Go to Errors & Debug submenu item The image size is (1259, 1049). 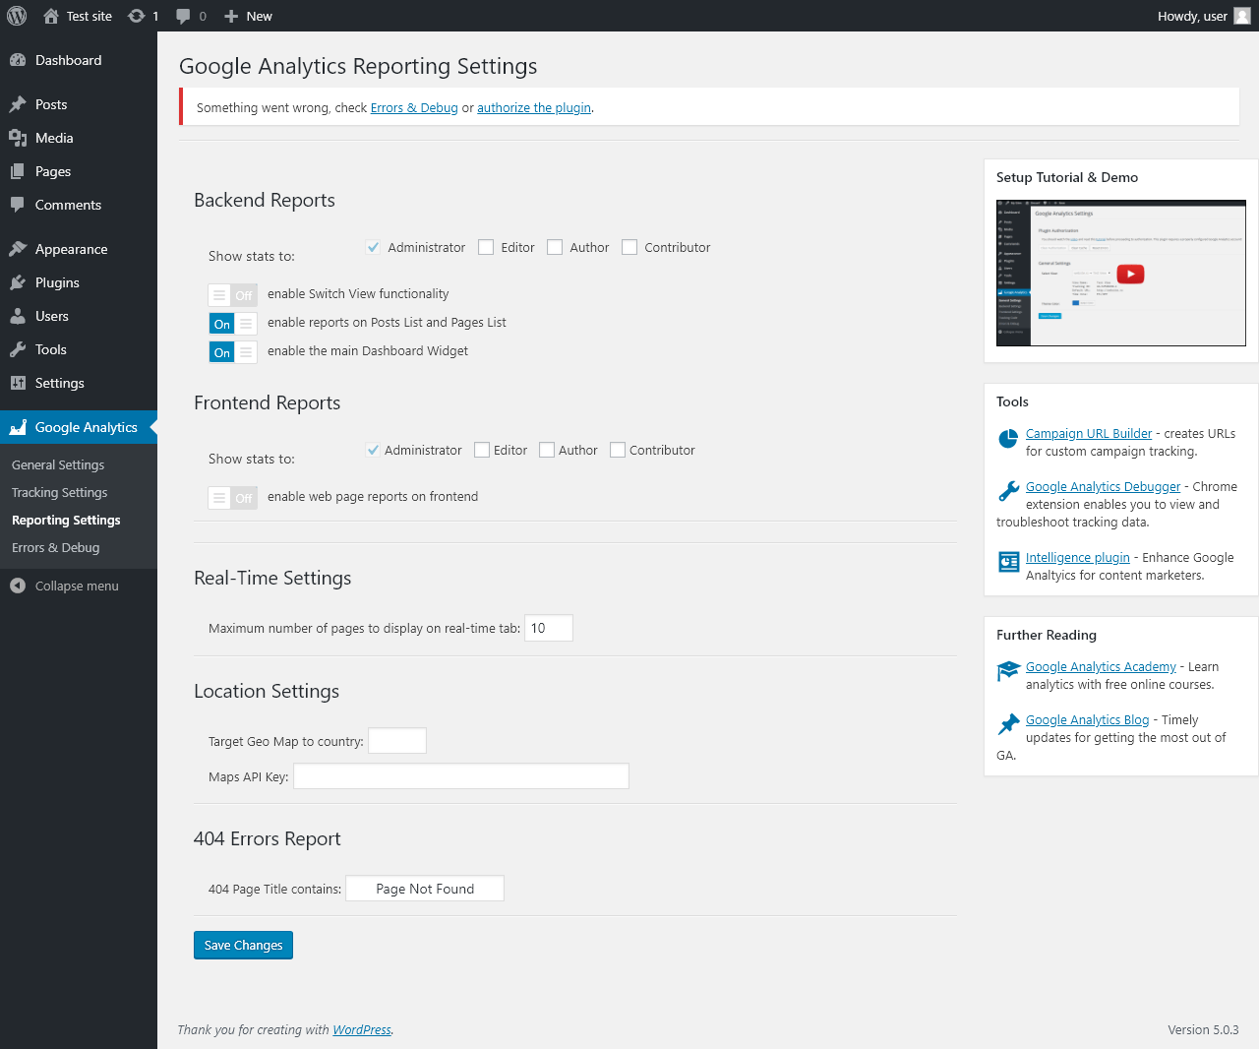56,547
